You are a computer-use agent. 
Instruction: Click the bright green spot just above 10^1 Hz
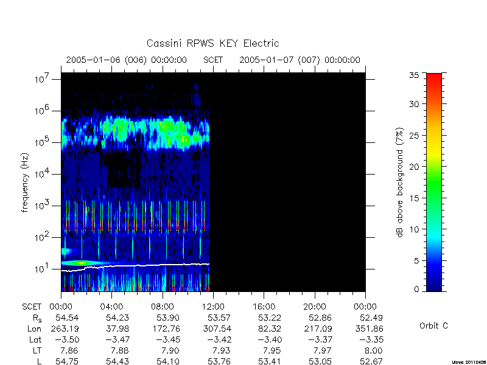tap(82, 263)
